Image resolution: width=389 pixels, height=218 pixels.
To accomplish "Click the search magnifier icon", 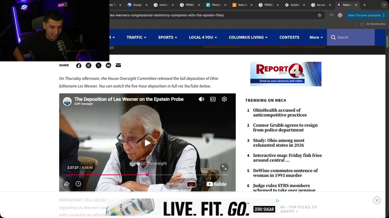I will coord(333,37).
